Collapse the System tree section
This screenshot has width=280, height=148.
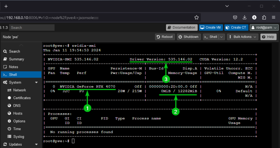click(x=36, y=82)
